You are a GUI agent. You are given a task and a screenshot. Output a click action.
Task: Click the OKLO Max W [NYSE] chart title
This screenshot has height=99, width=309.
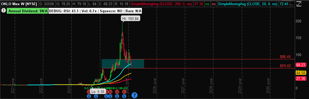[x=19, y=4]
